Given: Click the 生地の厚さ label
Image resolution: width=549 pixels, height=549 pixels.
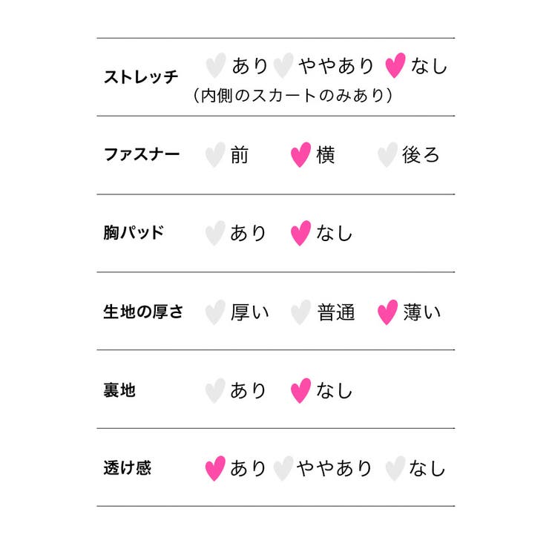Looking at the screenshot, I should point(143,312).
